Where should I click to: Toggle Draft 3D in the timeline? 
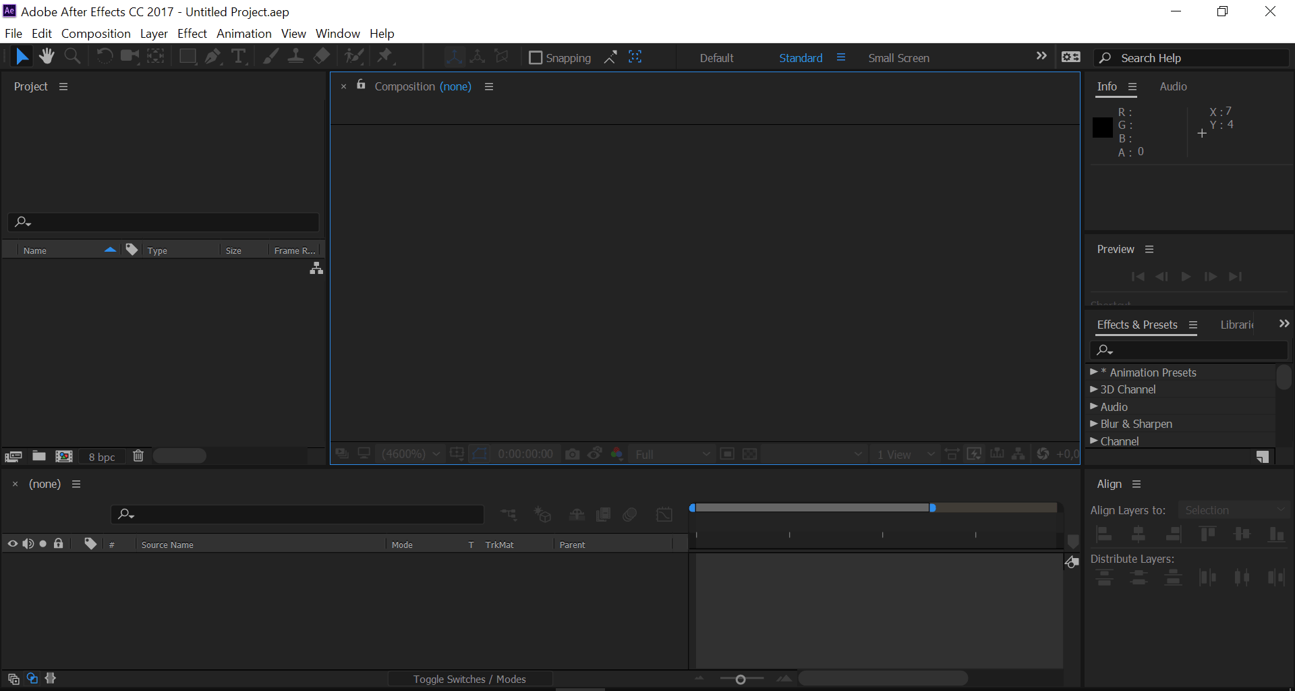pos(542,515)
